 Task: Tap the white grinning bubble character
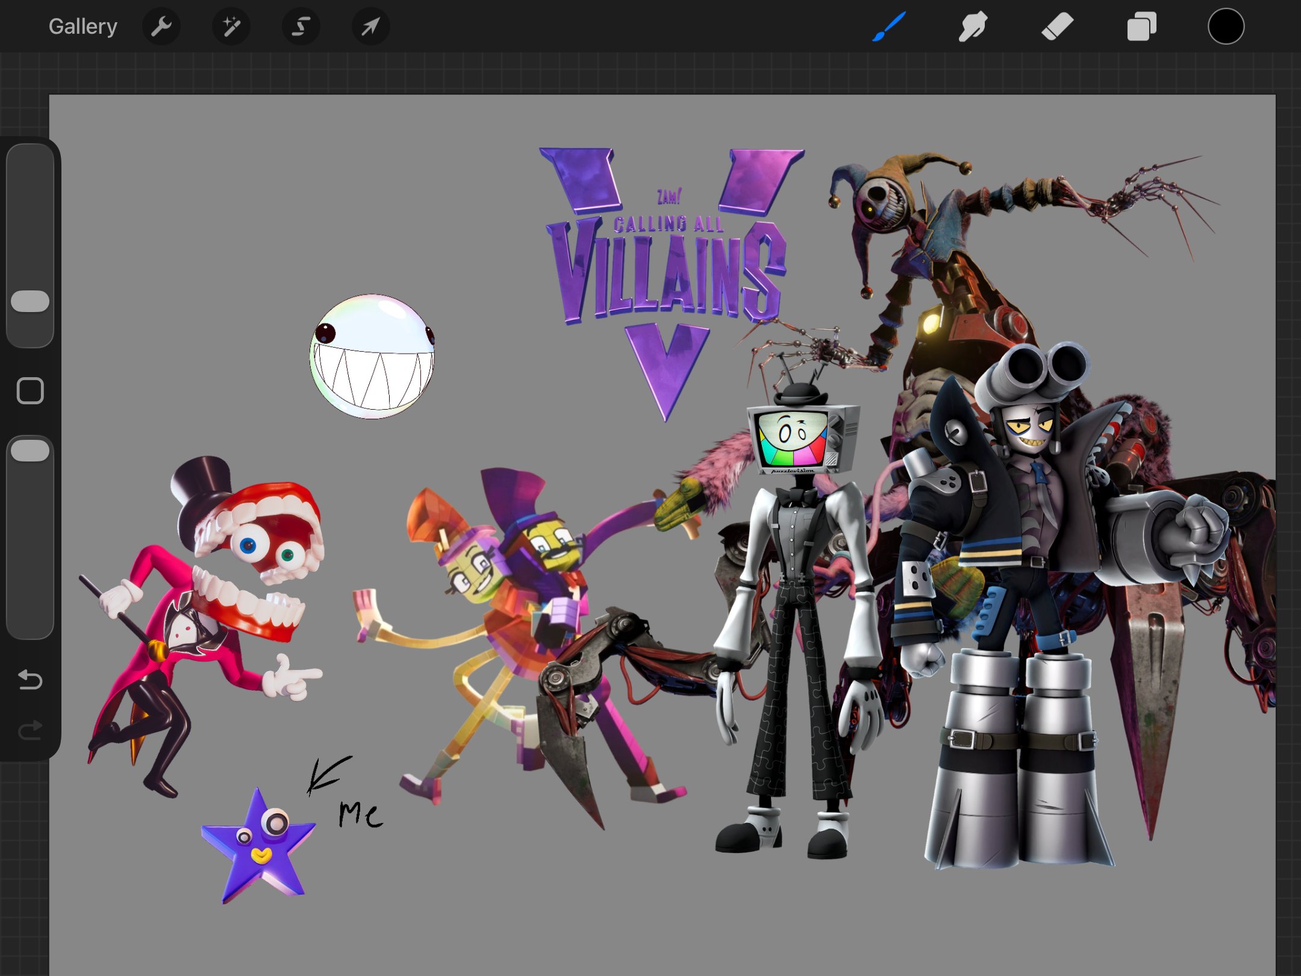point(372,357)
